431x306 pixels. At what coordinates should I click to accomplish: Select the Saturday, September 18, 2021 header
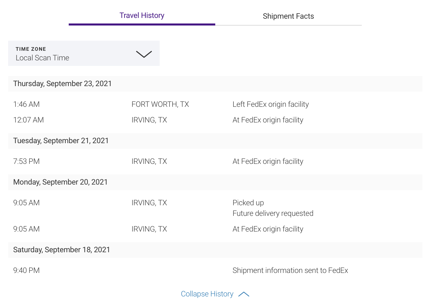[215, 250]
